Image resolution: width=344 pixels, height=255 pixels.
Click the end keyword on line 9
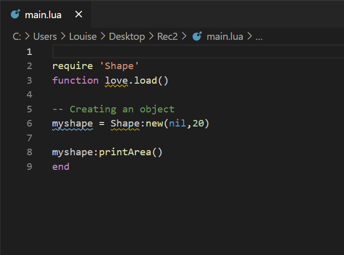coord(61,167)
